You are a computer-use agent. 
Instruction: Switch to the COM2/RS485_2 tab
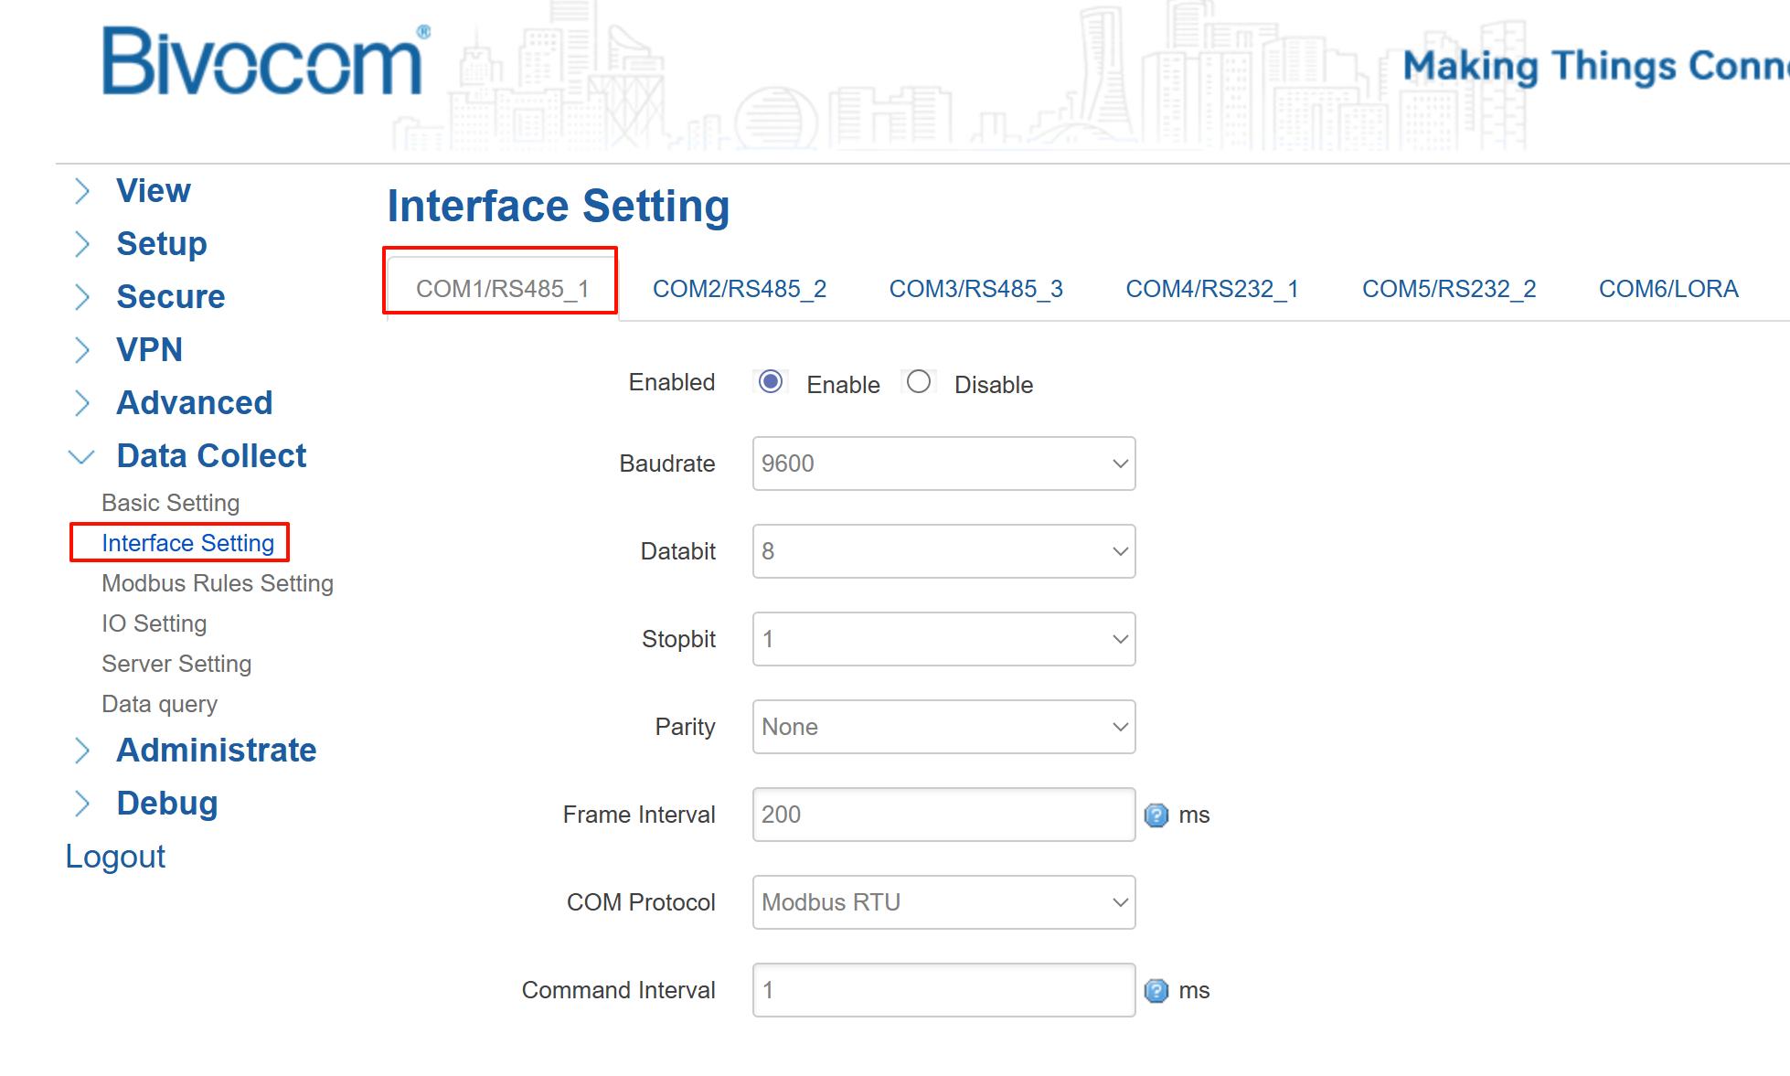739,289
